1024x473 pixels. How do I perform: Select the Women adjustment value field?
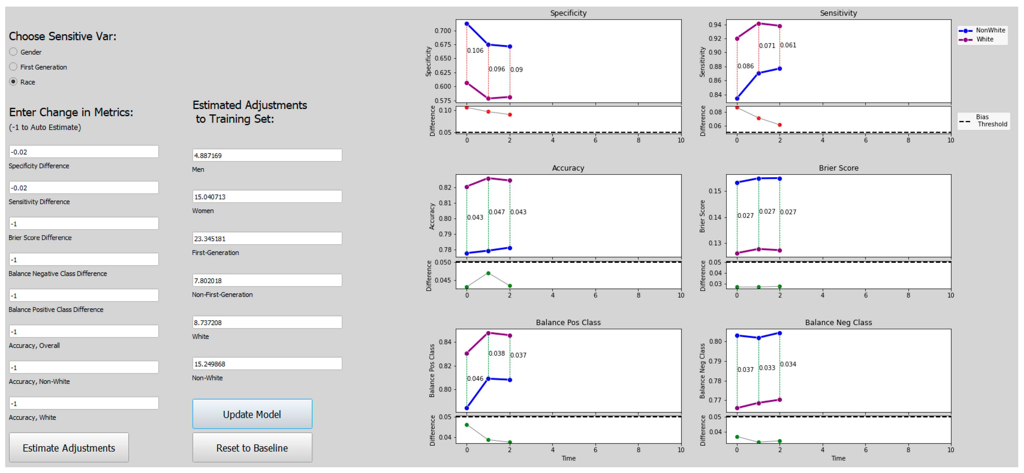tap(267, 197)
